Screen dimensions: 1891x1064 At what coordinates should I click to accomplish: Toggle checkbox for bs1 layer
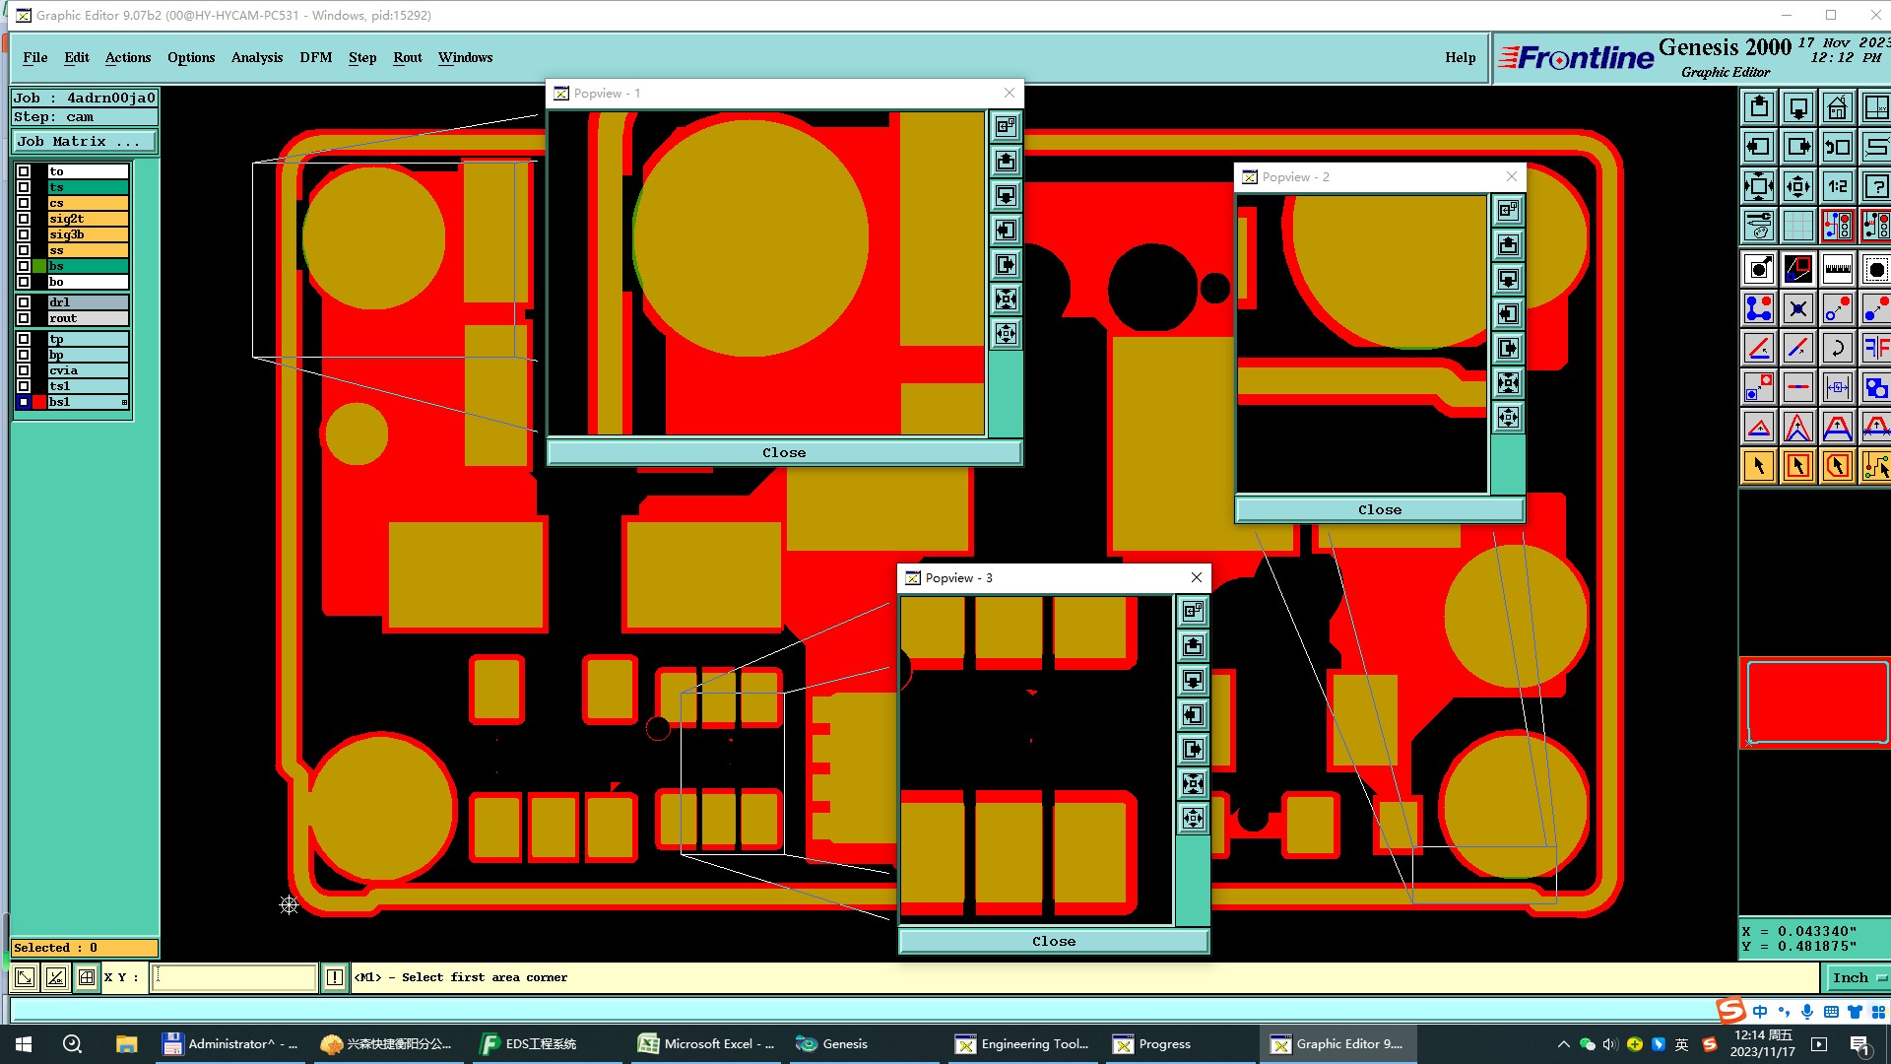tap(24, 402)
